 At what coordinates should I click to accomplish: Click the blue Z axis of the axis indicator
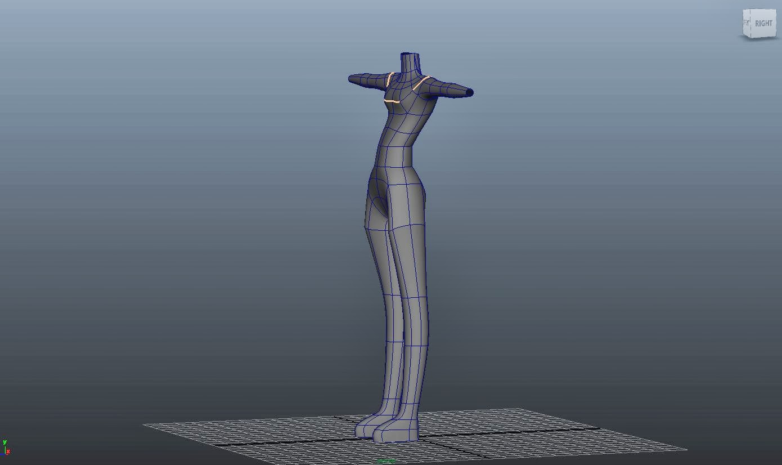tap(2, 454)
